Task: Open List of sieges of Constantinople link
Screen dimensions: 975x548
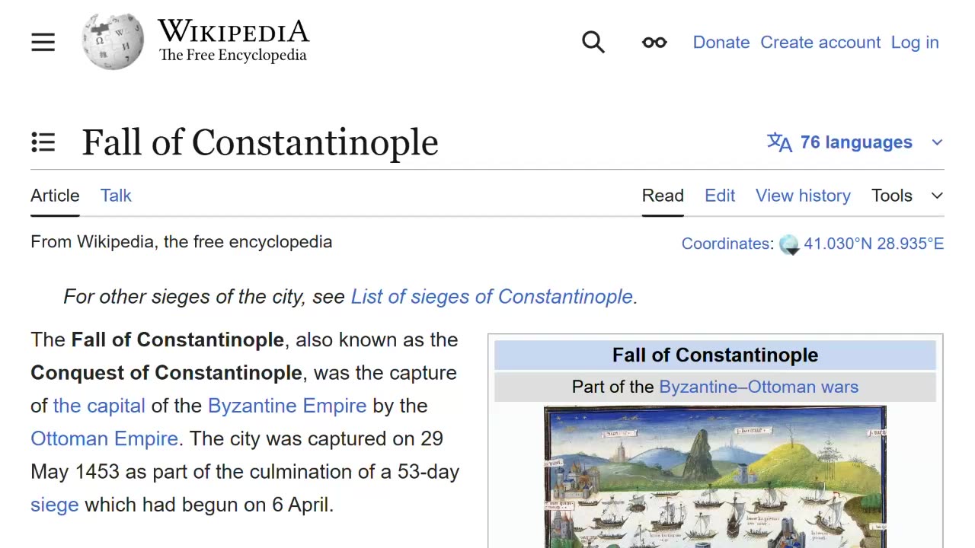Action: [x=491, y=297]
